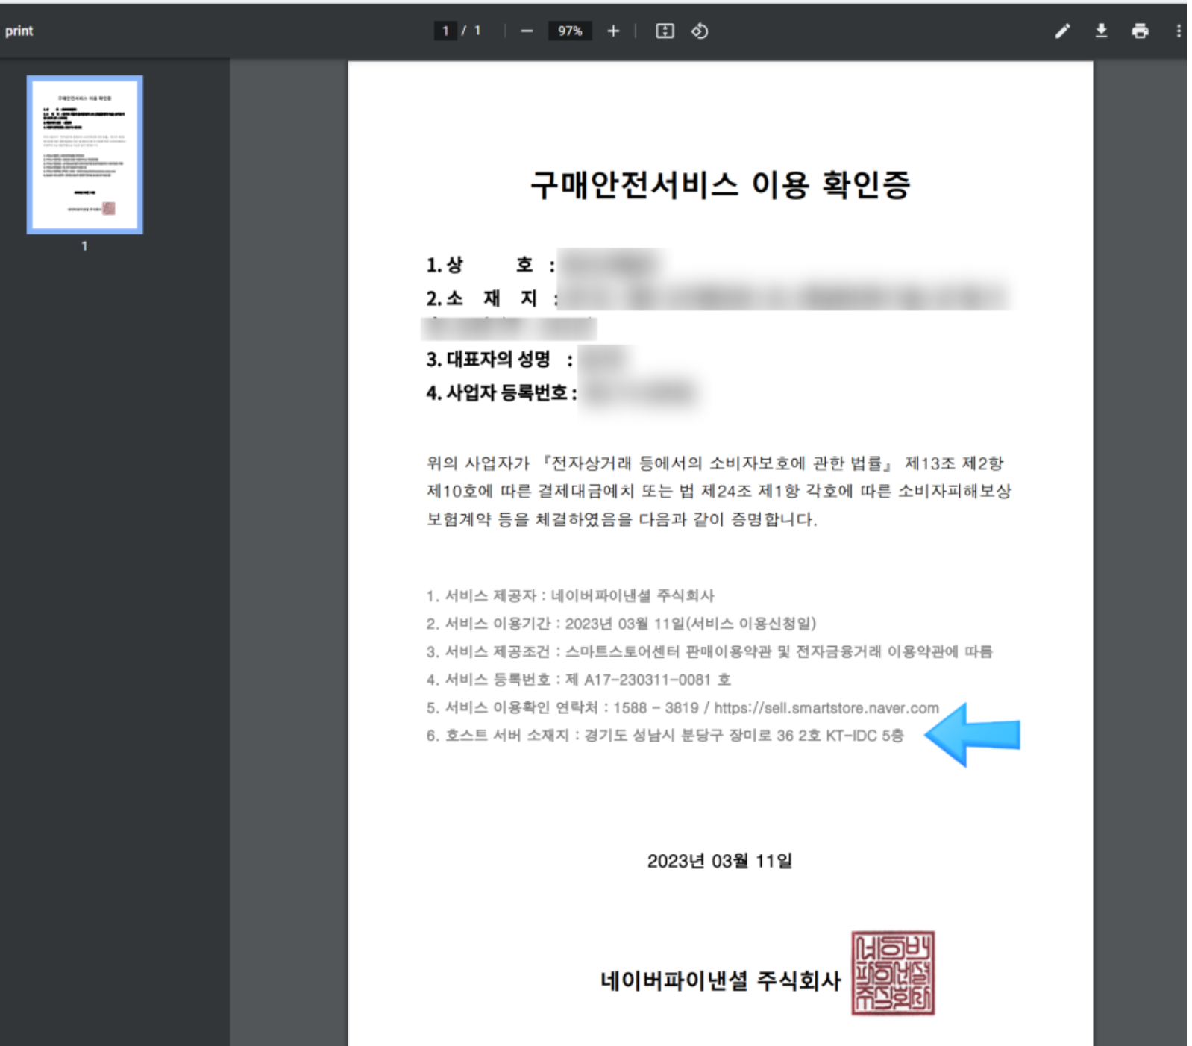Select the page number field
The height and width of the screenshot is (1046, 1192).
(445, 31)
